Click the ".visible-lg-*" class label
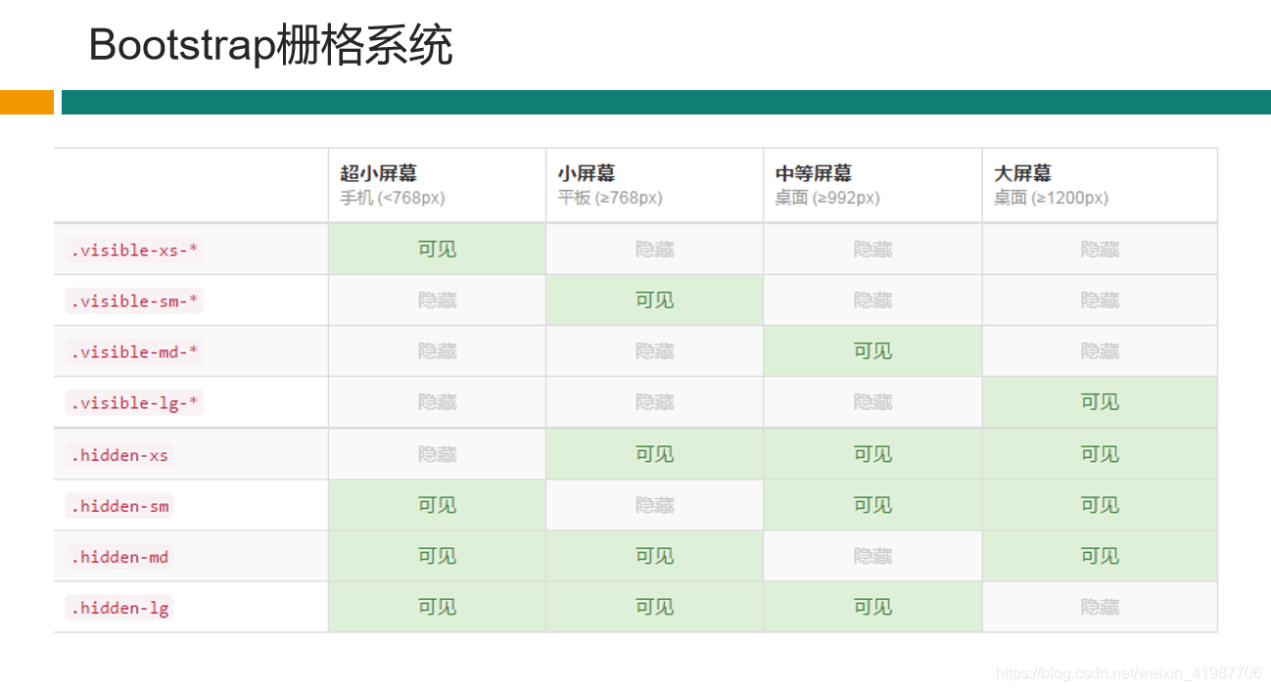 [x=134, y=402]
